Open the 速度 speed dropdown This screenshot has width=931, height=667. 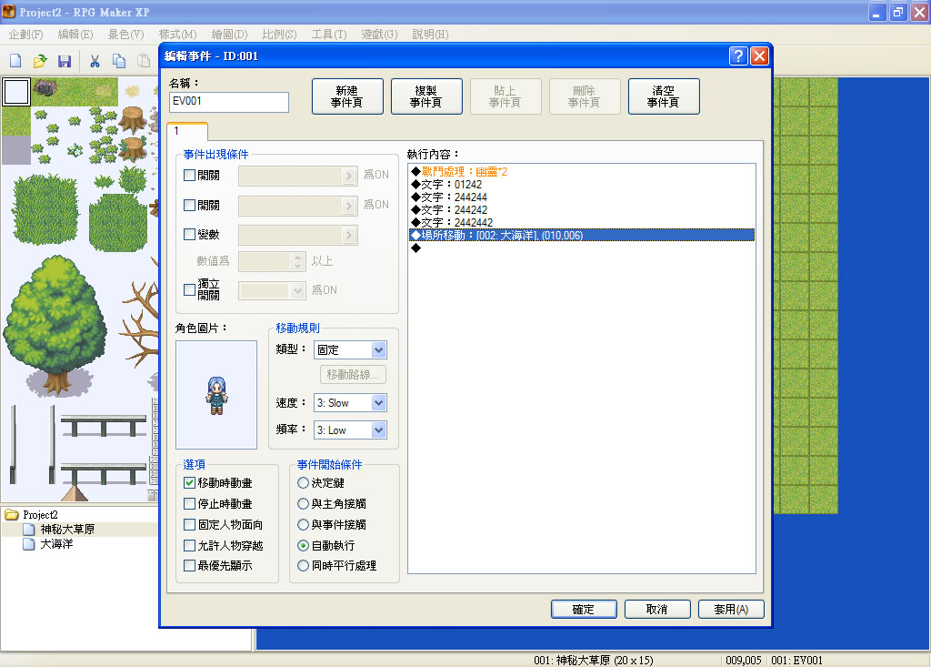point(379,402)
